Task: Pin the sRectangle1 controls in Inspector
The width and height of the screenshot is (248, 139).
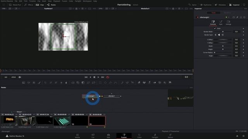Action: [x=237, y=17]
